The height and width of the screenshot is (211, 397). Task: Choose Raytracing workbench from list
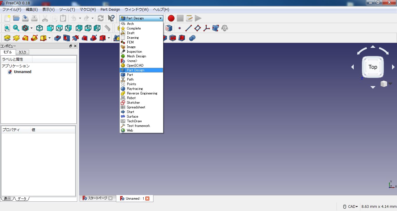click(x=142, y=89)
